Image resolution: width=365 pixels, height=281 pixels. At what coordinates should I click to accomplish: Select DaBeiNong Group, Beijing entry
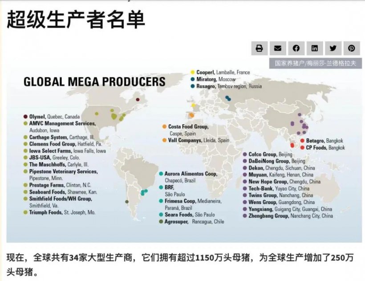coord(274,161)
